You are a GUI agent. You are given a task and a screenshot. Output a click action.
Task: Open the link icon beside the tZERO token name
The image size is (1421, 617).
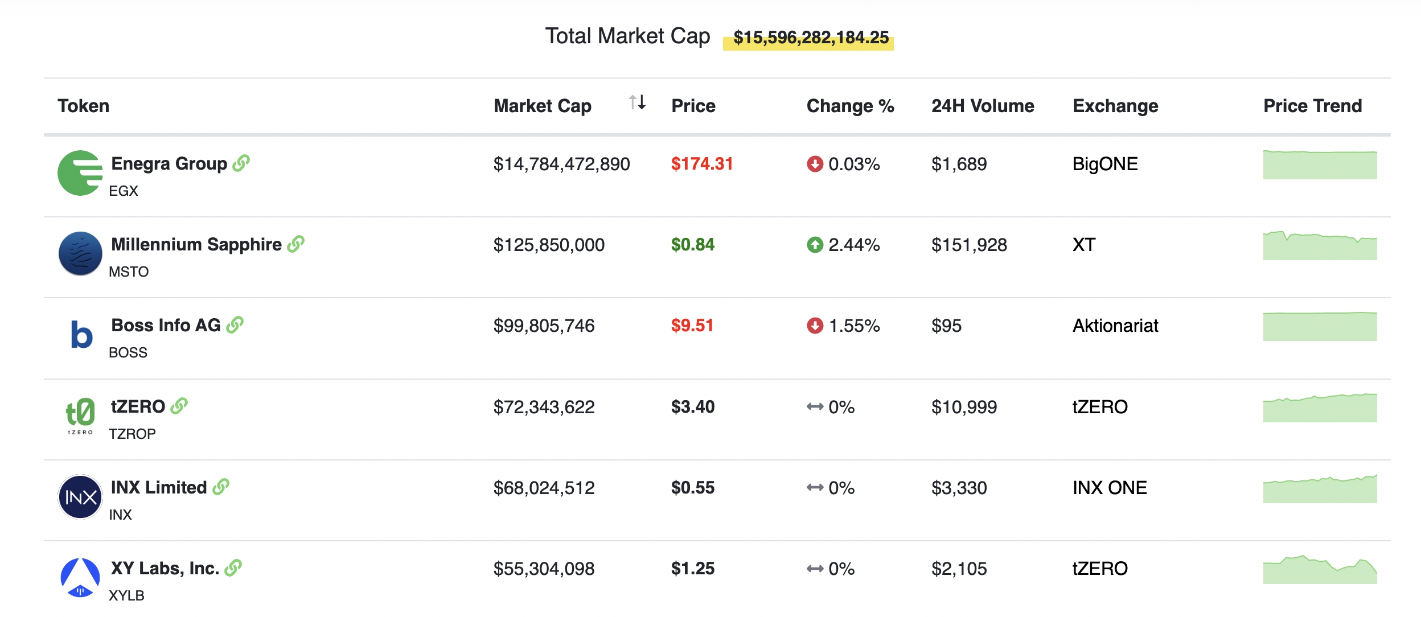pos(179,406)
